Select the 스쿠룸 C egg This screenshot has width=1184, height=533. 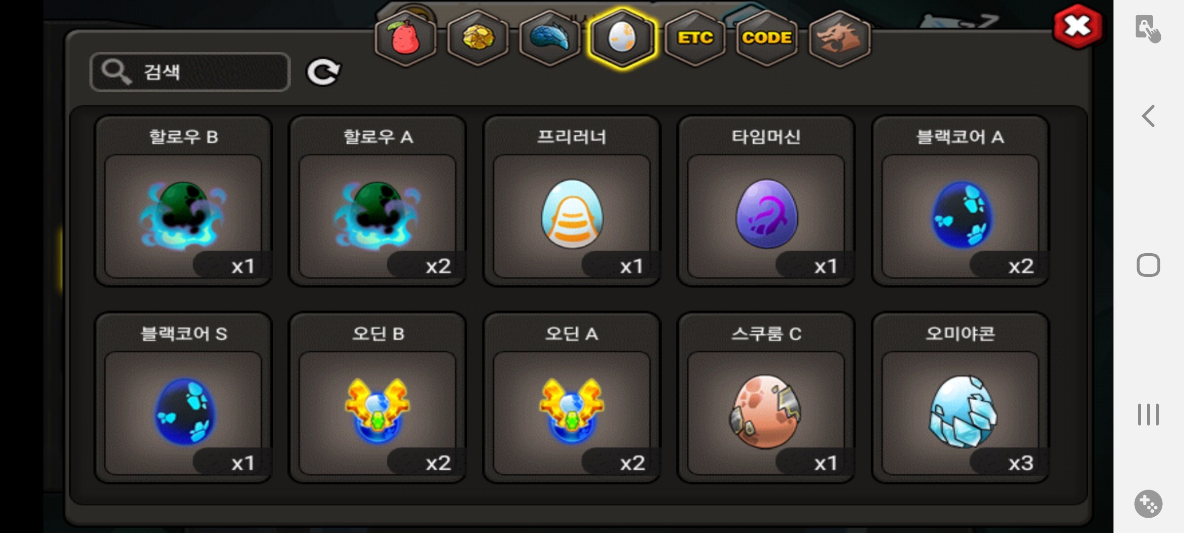pyautogui.click(x=766, y=398)
